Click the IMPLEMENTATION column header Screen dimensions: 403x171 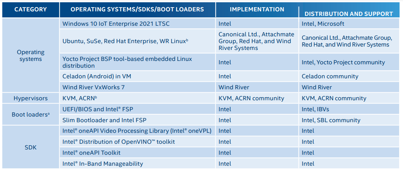[x=257, y=9]
